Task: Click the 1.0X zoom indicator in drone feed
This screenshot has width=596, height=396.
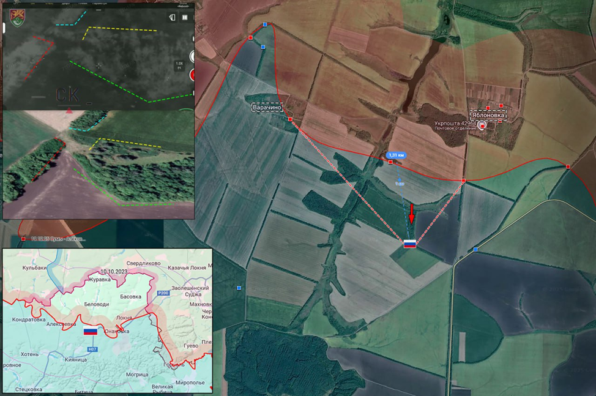Action: click(179, 65)
